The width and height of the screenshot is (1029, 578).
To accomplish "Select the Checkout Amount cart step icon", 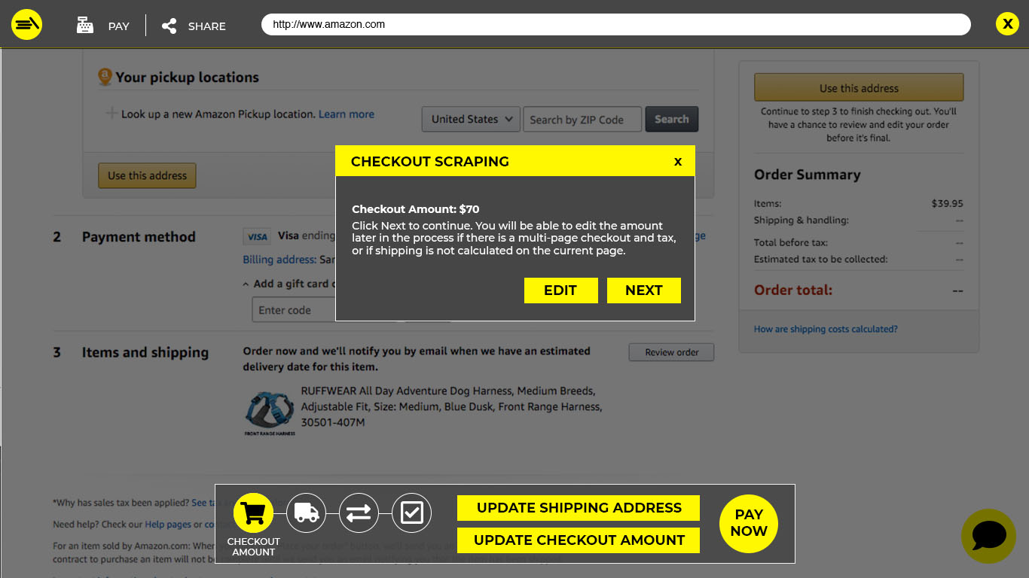I will [x=253, y=513].
